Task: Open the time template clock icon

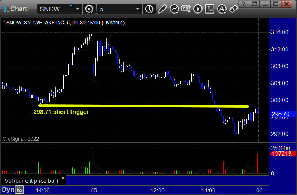Action: click(x=150, y=9)
